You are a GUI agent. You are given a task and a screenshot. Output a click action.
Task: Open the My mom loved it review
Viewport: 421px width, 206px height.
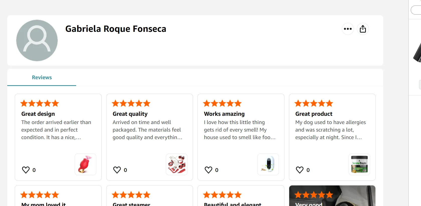point(44,204)
